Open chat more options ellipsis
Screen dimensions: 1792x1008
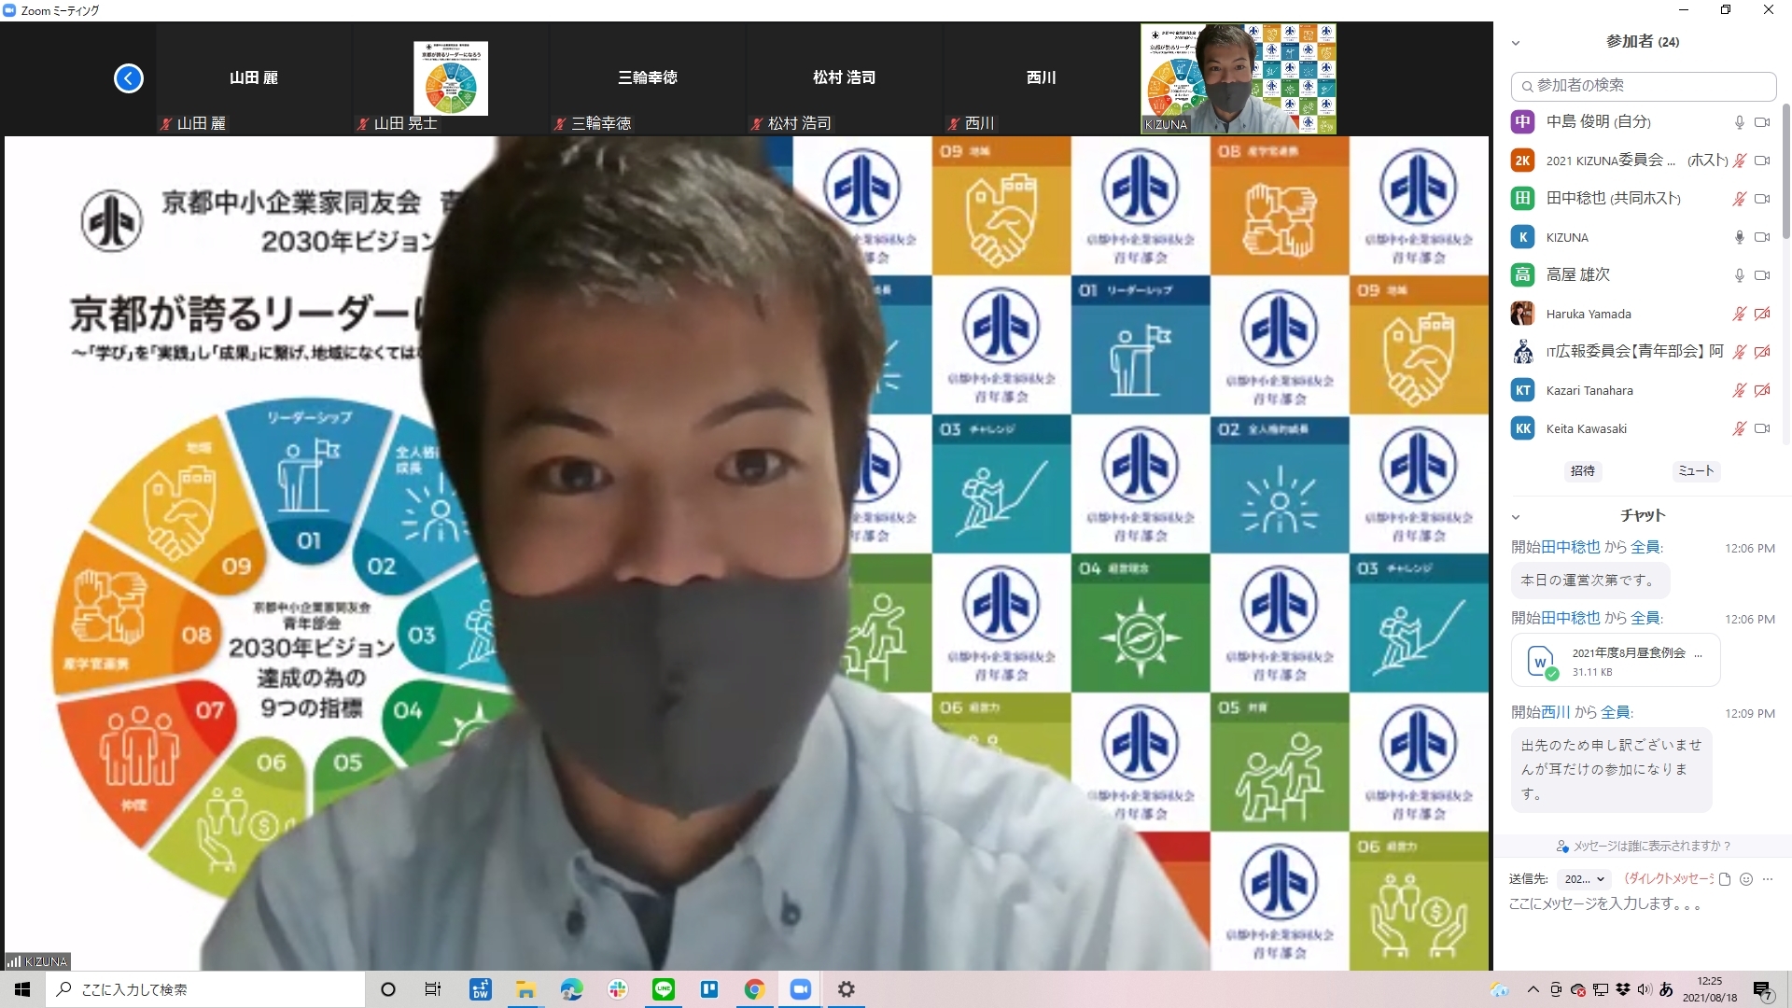click(1767, 879)
